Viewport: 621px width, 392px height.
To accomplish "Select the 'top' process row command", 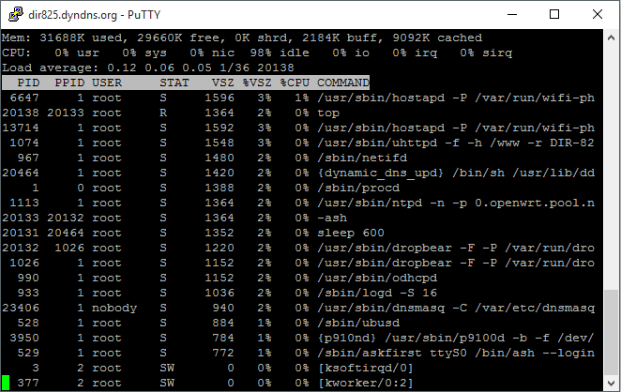I will (x=328, y=113).
